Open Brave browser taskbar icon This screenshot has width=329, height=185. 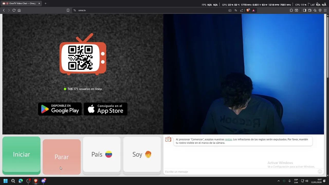(36, 181)
